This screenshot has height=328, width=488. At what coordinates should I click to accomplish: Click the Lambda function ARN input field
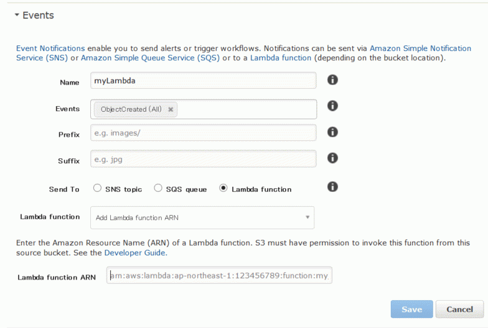(x=219, y=276)
